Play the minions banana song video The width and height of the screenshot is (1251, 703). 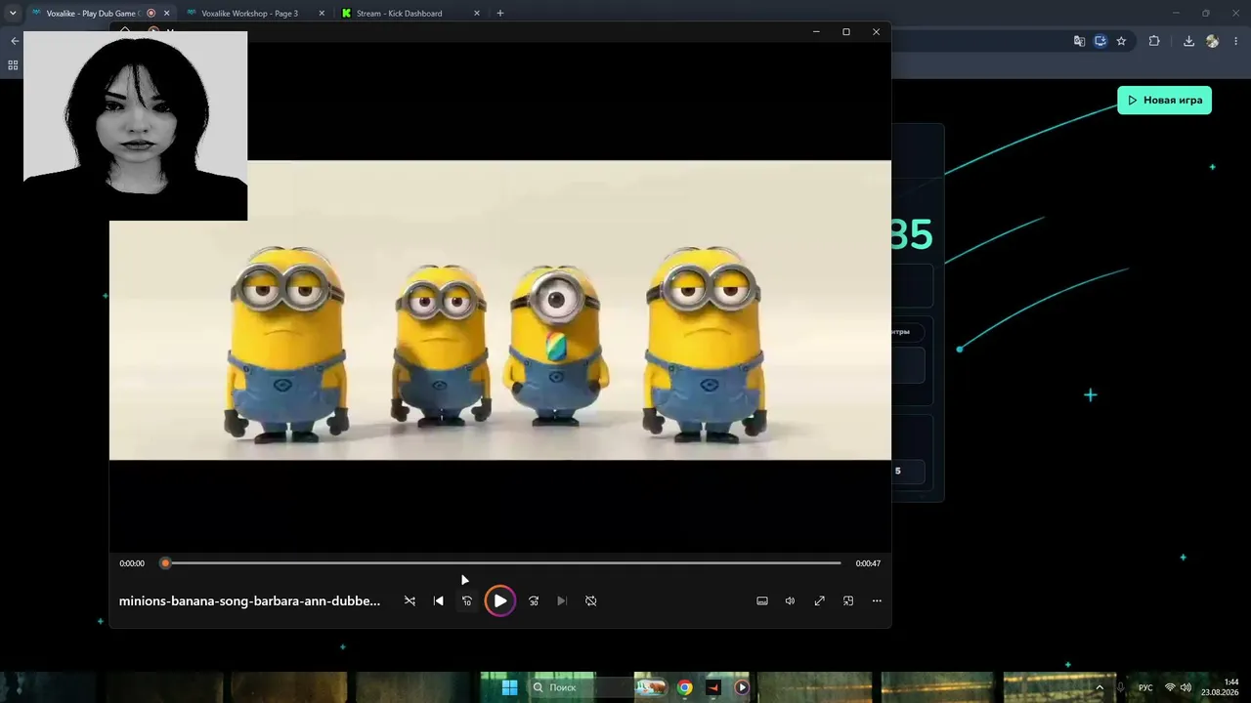[x=499, y=600]
